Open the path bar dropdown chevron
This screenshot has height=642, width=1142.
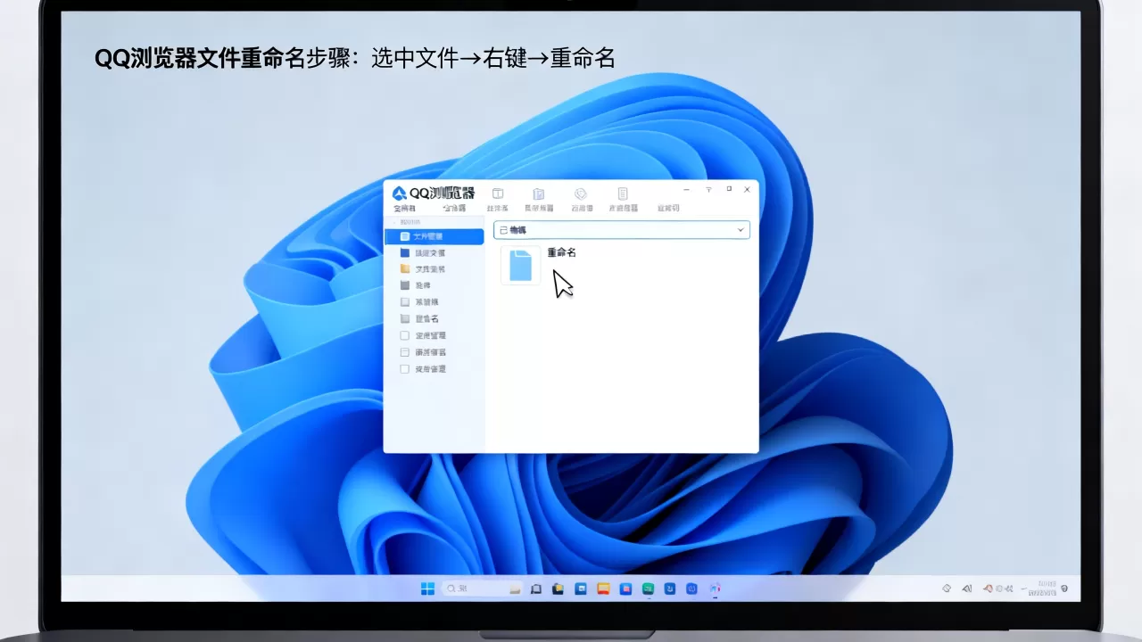point(741,230)
